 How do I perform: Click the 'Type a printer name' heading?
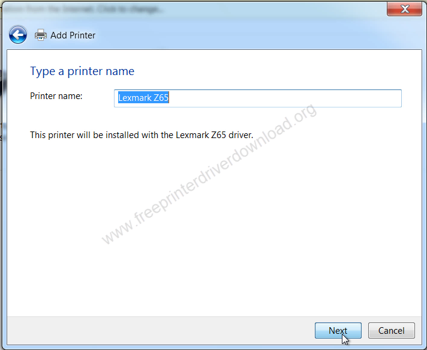[82, 71]
